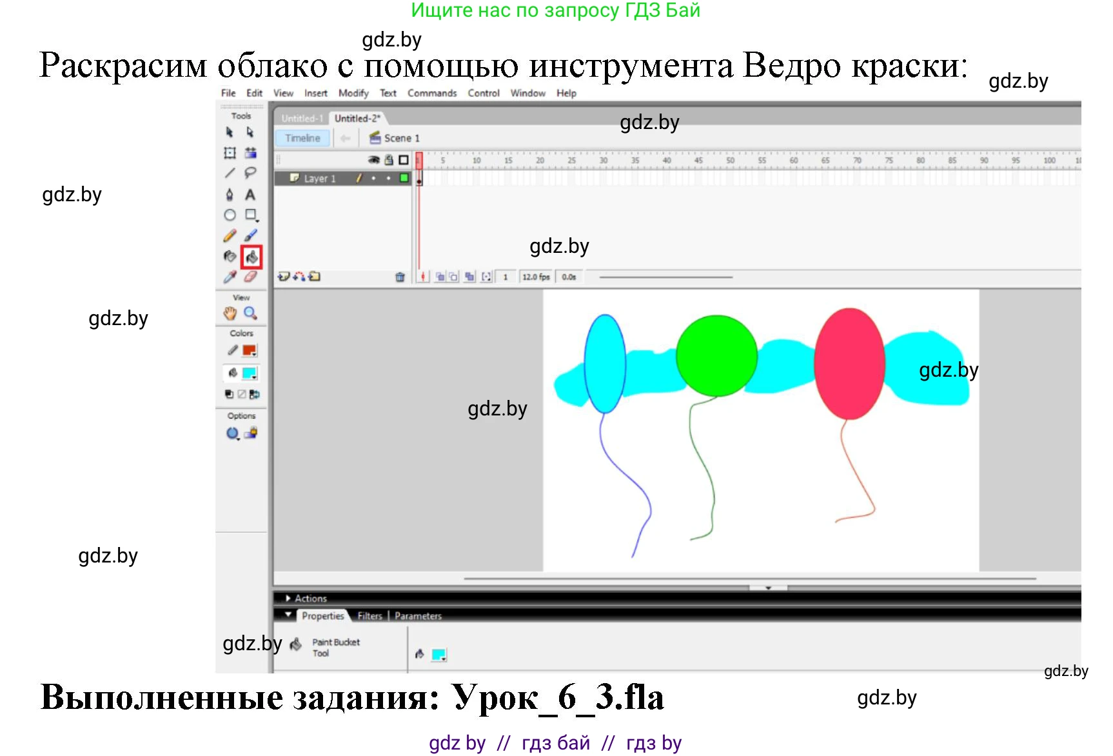Pick the Eraser tool
1113x756 pixels.
click(x=251, y=277)
